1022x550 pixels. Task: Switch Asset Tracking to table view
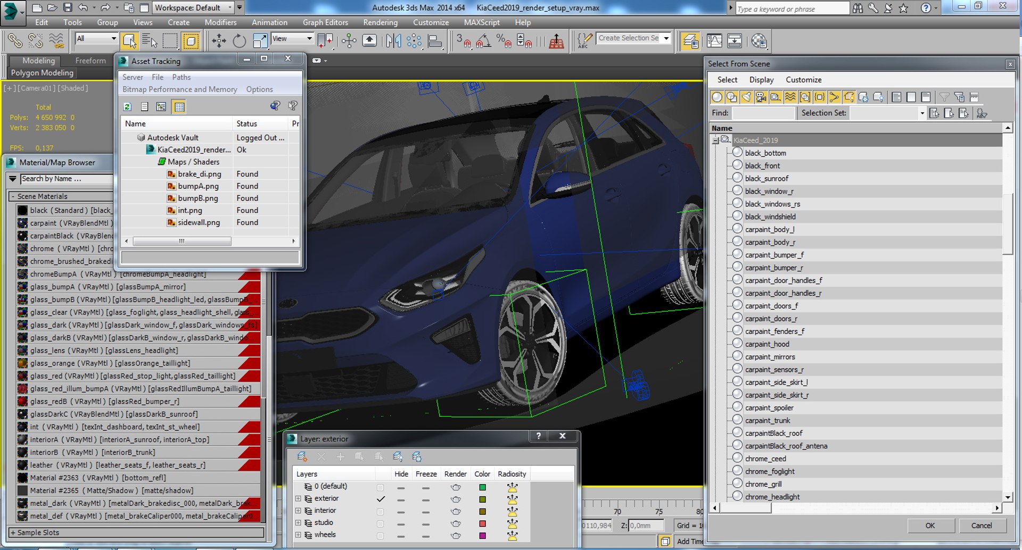(179, 106)
